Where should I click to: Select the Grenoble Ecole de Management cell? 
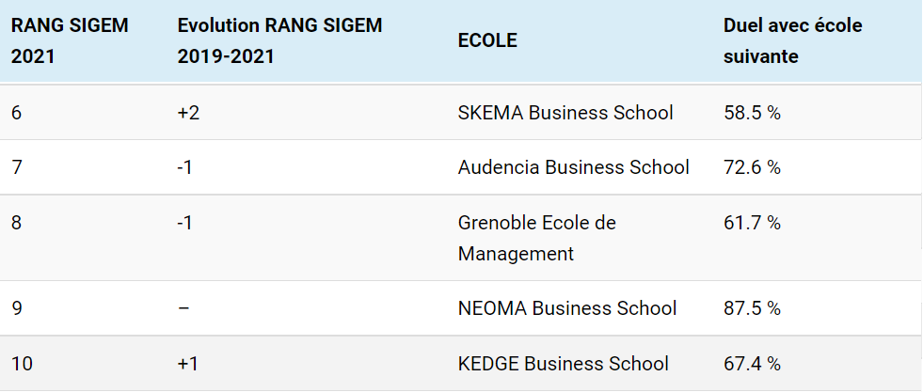pos(536,238)
